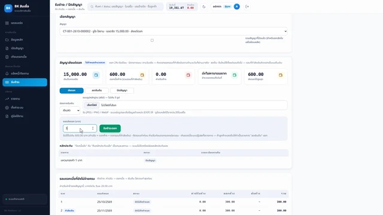Click the blue icon on the 15,000.00 card
Image resolution: width=383 pixels, height=215 pixels.
pyautogui.click(x=96, y=75)
